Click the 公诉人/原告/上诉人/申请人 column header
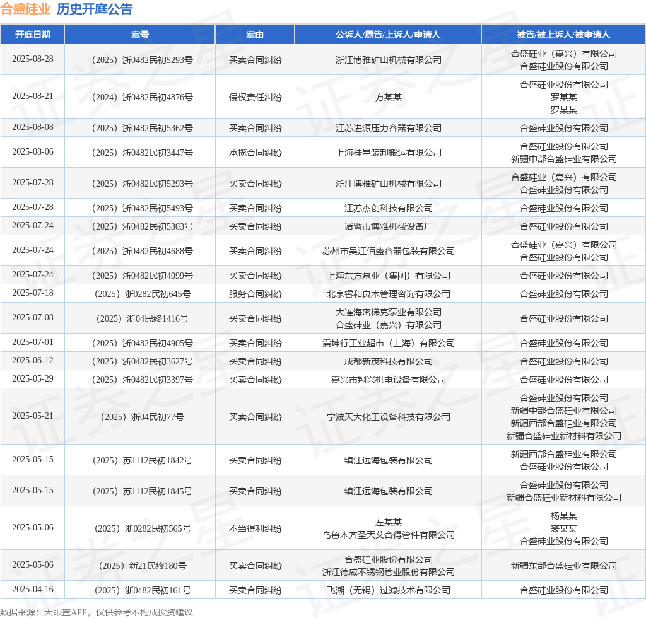This screenshot has width=646, height=618. coord(388,35)
